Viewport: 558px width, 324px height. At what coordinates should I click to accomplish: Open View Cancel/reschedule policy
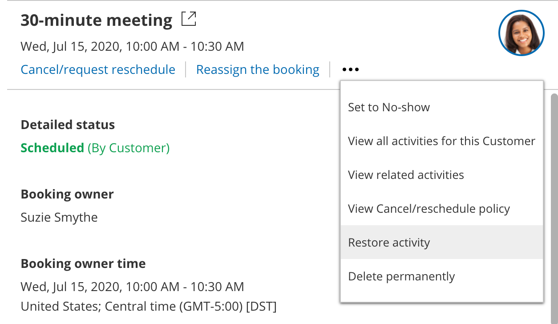[x=429, y=209]
